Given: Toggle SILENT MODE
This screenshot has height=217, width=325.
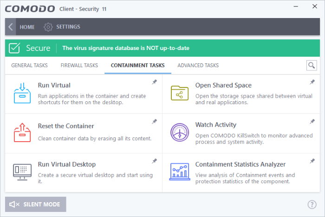Looking at the screenshot, I should click(36, 204).
